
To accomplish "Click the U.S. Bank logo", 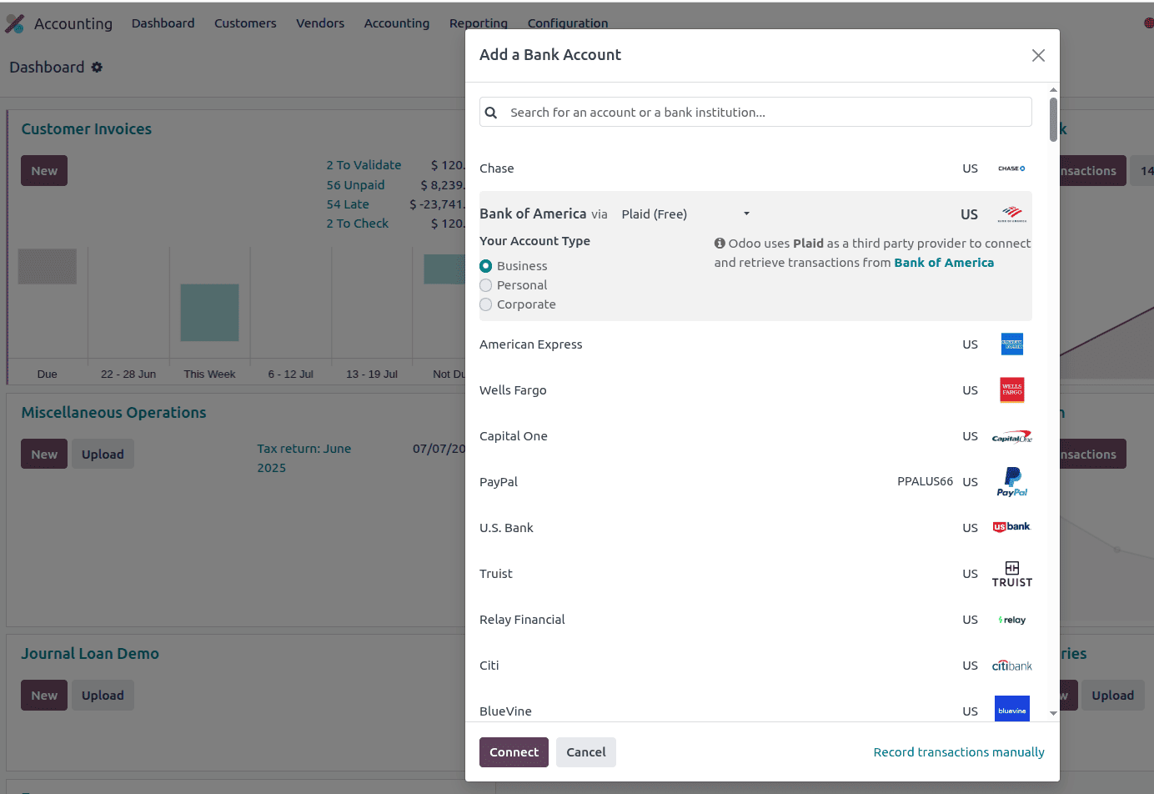I will [x=1011, y=527].
